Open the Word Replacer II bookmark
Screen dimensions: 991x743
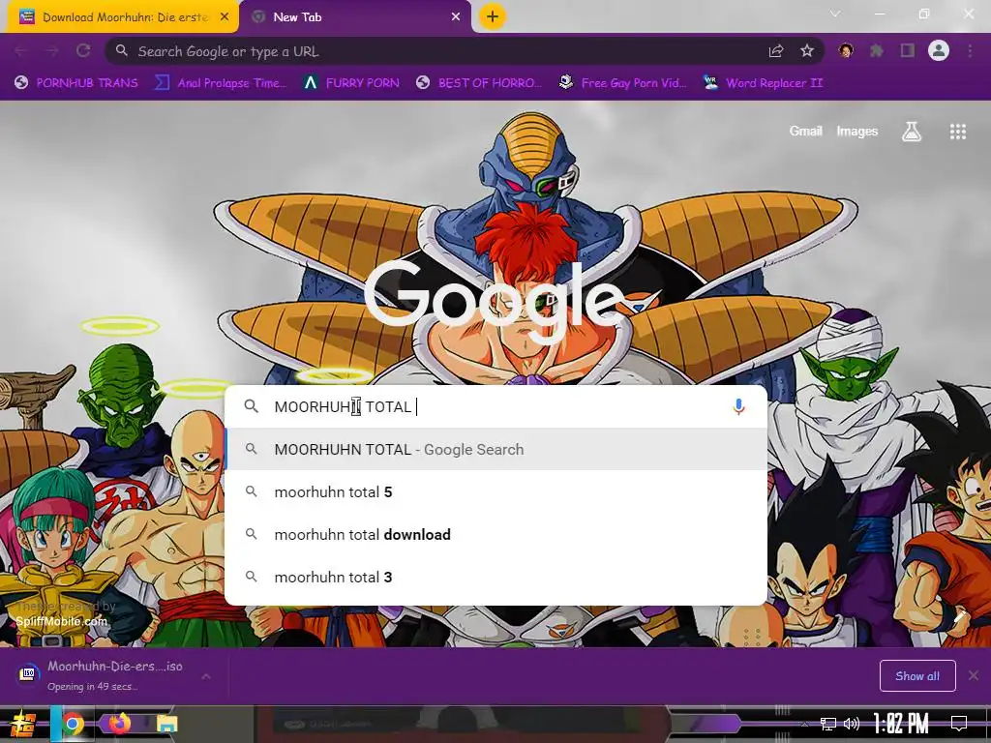[x=763, y=83]
